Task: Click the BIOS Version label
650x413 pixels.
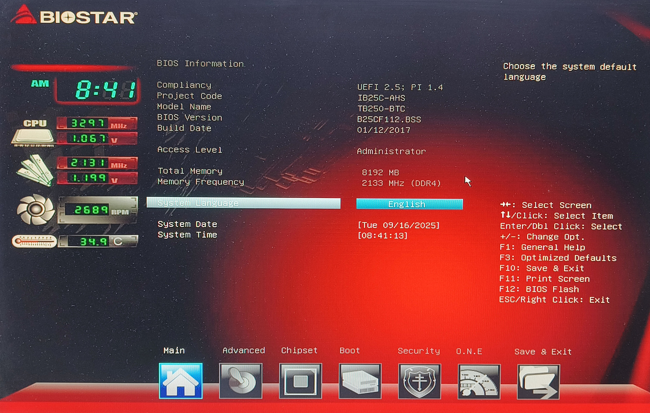Action: click(x=190, y=117)
